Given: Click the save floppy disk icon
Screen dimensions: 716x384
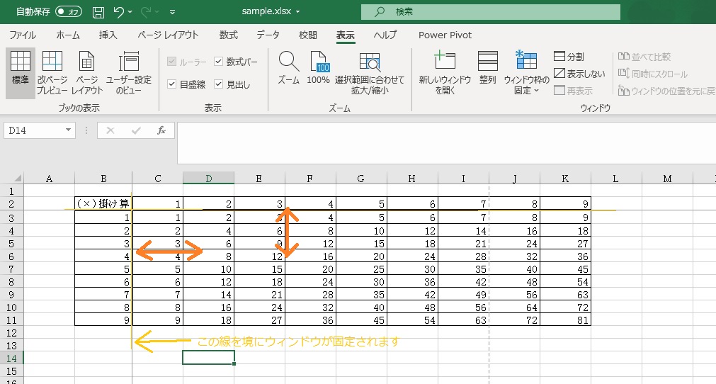Looking at the screenshot, I should click(x=98, y=12).
